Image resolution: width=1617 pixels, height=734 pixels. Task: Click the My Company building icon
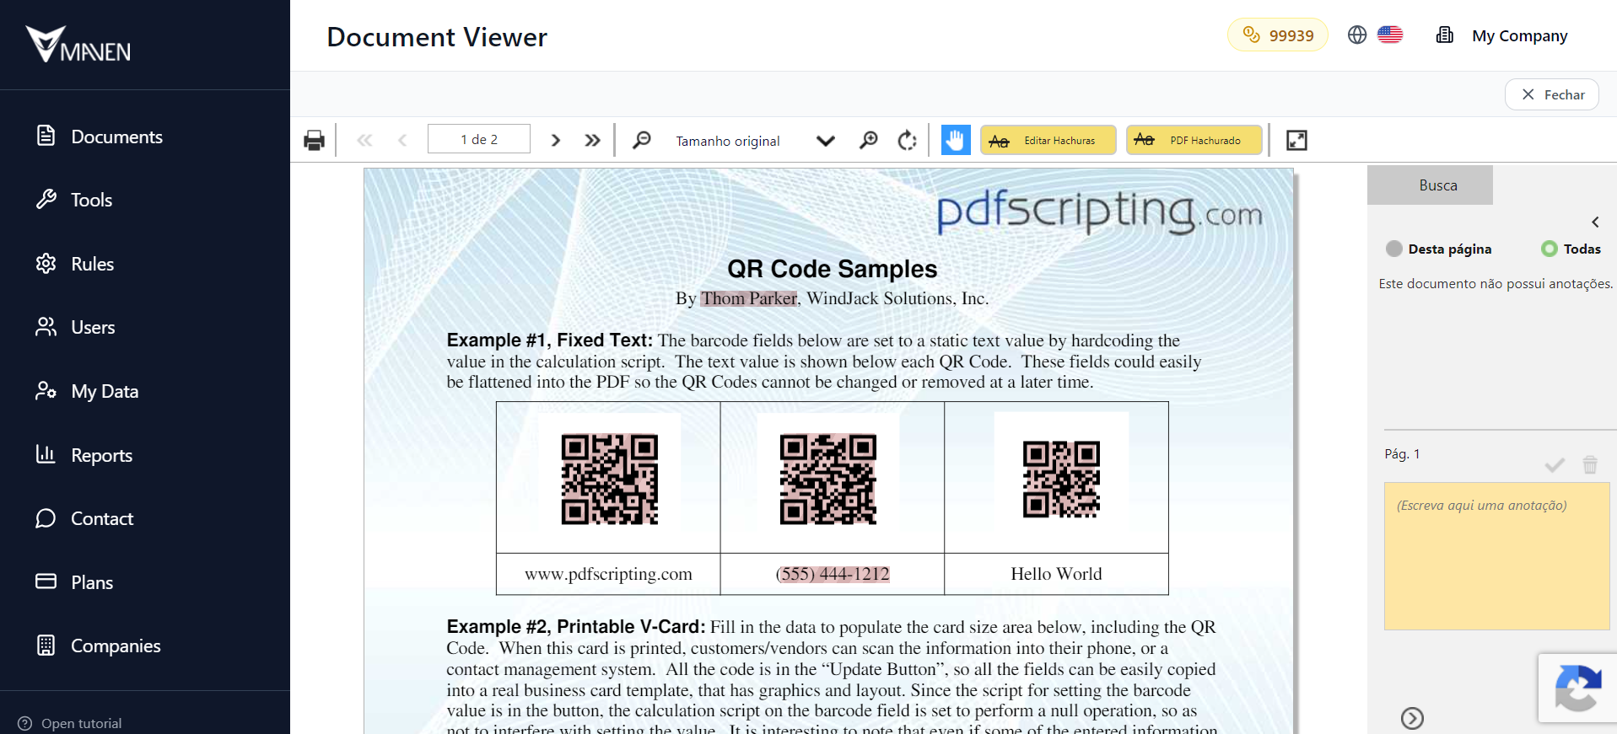coord(1445,35)
